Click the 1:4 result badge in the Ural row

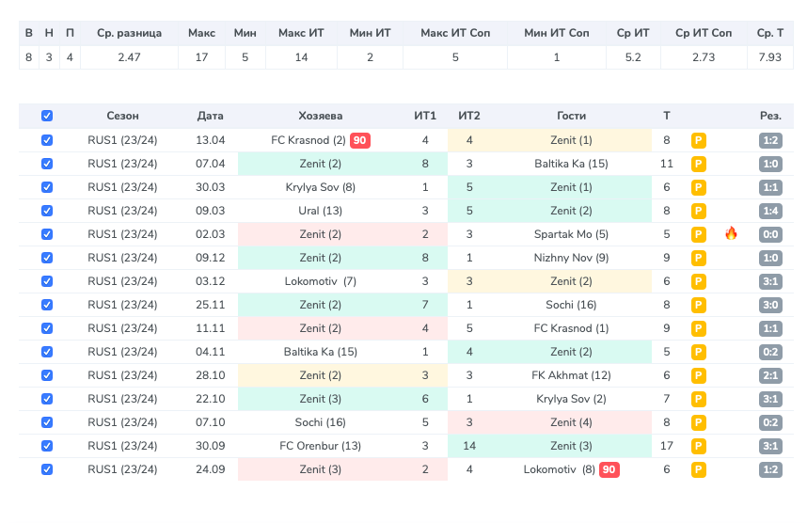click(770, 211)
